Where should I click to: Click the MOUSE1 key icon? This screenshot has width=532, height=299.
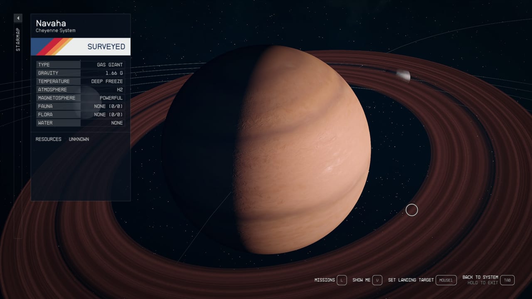click(x=446, y=280)
